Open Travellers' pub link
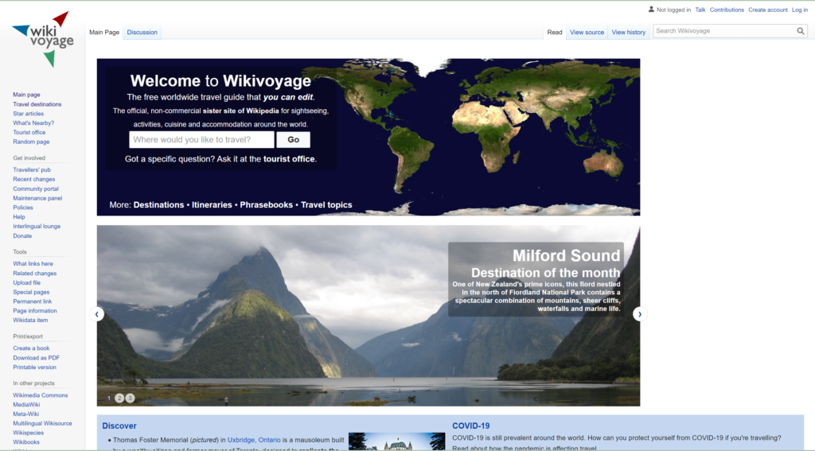Viewport: 815px width, 451px height. pyautogui.click(x=32, y=170)
